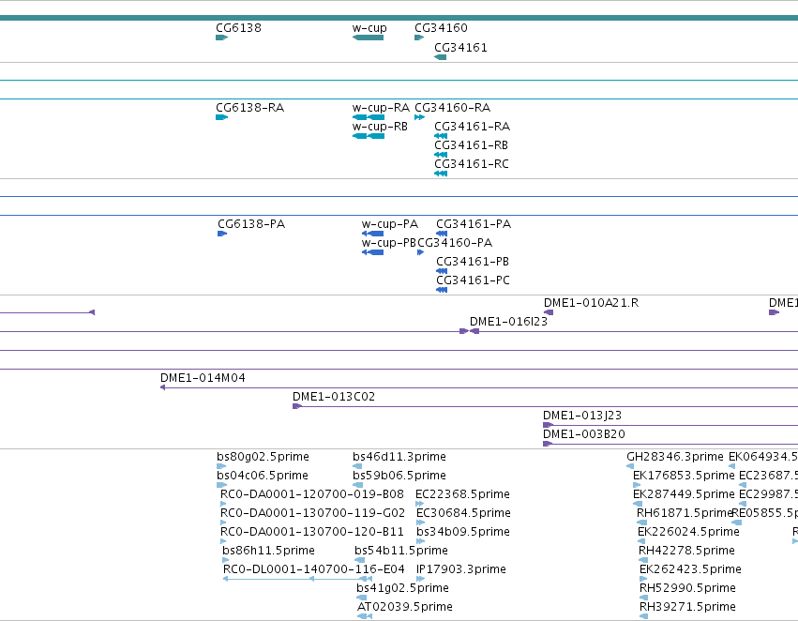Click the CG34160-RA transcript label
The width and height of the screenshot is (798, 621).
point(452,108)
